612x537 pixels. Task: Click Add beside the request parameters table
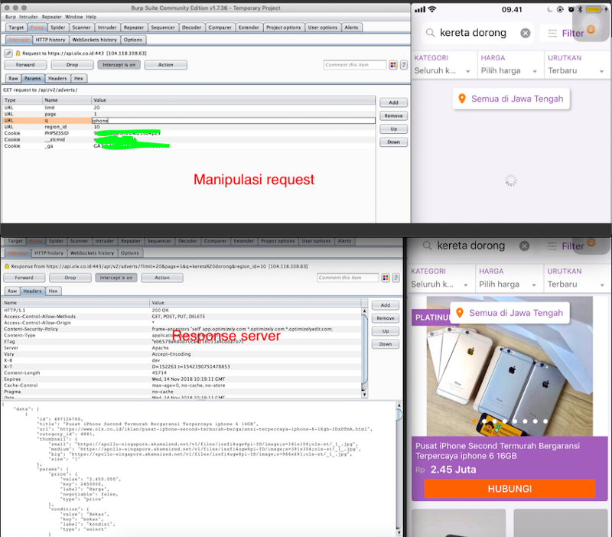393,103
